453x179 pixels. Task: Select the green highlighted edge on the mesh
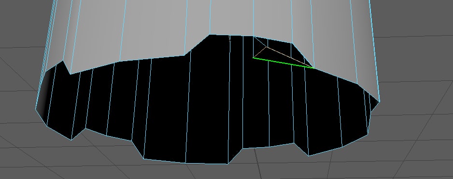pyautogui.click(x=283, y=63)
